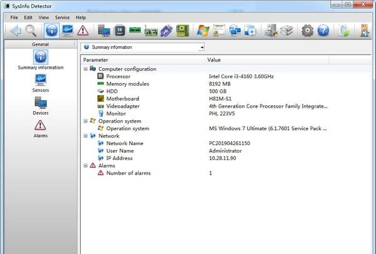Click the PHL 223V5 value
Viewport: 376px width, 254px height.
coord(222,114)
